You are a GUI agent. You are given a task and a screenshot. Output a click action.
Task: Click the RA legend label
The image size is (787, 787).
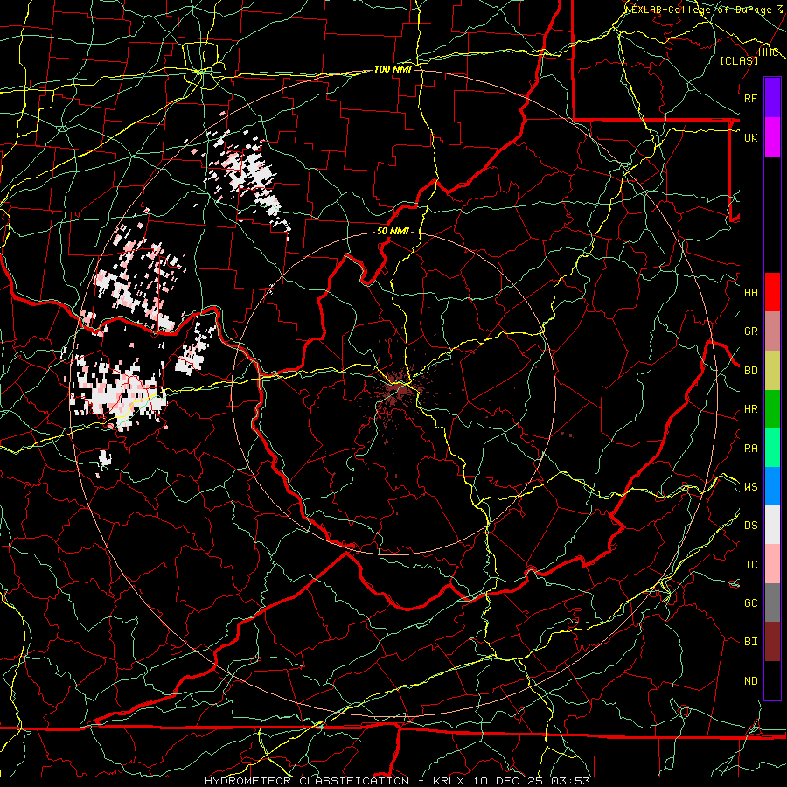pyautogui.click(x=750, y=449)
